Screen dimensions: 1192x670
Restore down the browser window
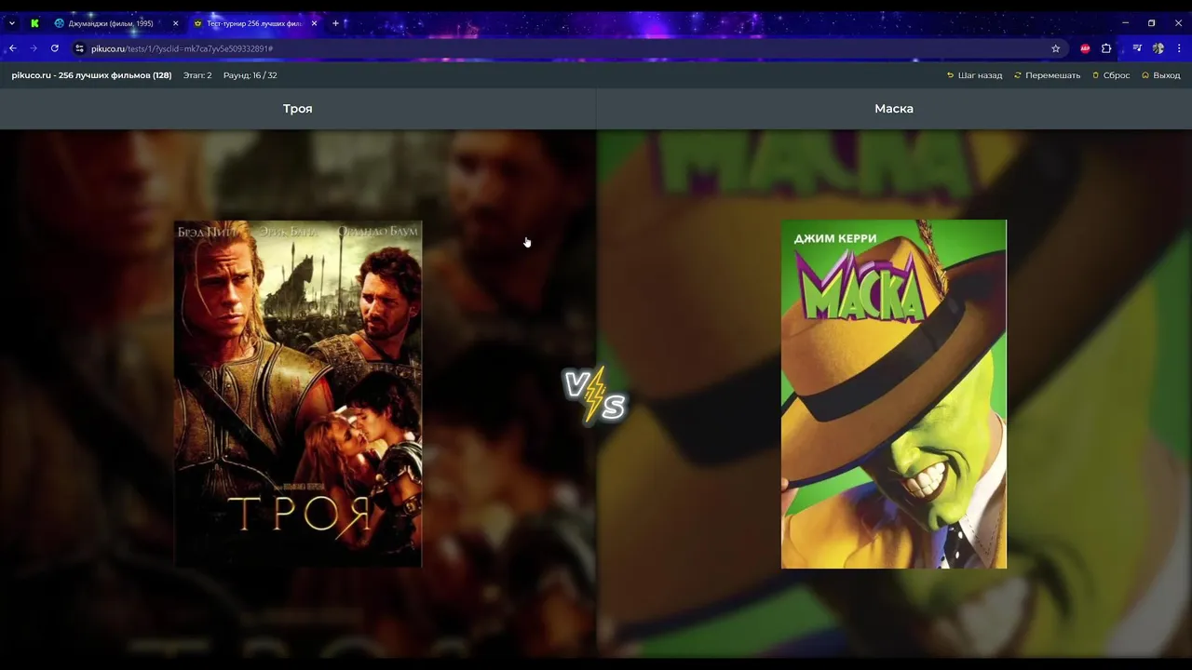(x=1151, y=23)
